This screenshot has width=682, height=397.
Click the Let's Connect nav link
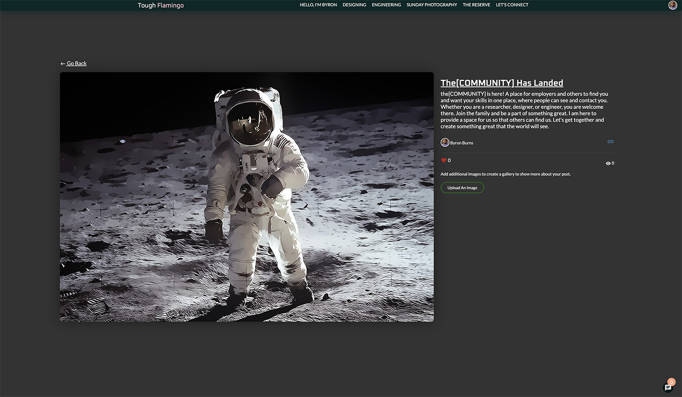pyautogui.click(x=511, y=5)
